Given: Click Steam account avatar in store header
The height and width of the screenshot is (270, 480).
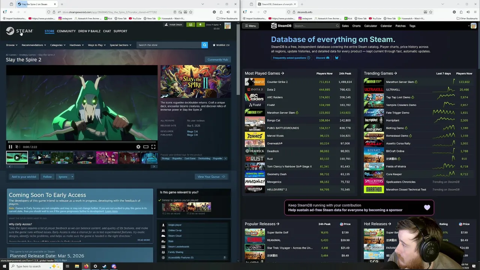Looking at the screenshot, I should pyautogui.click(x=228, y=26).
